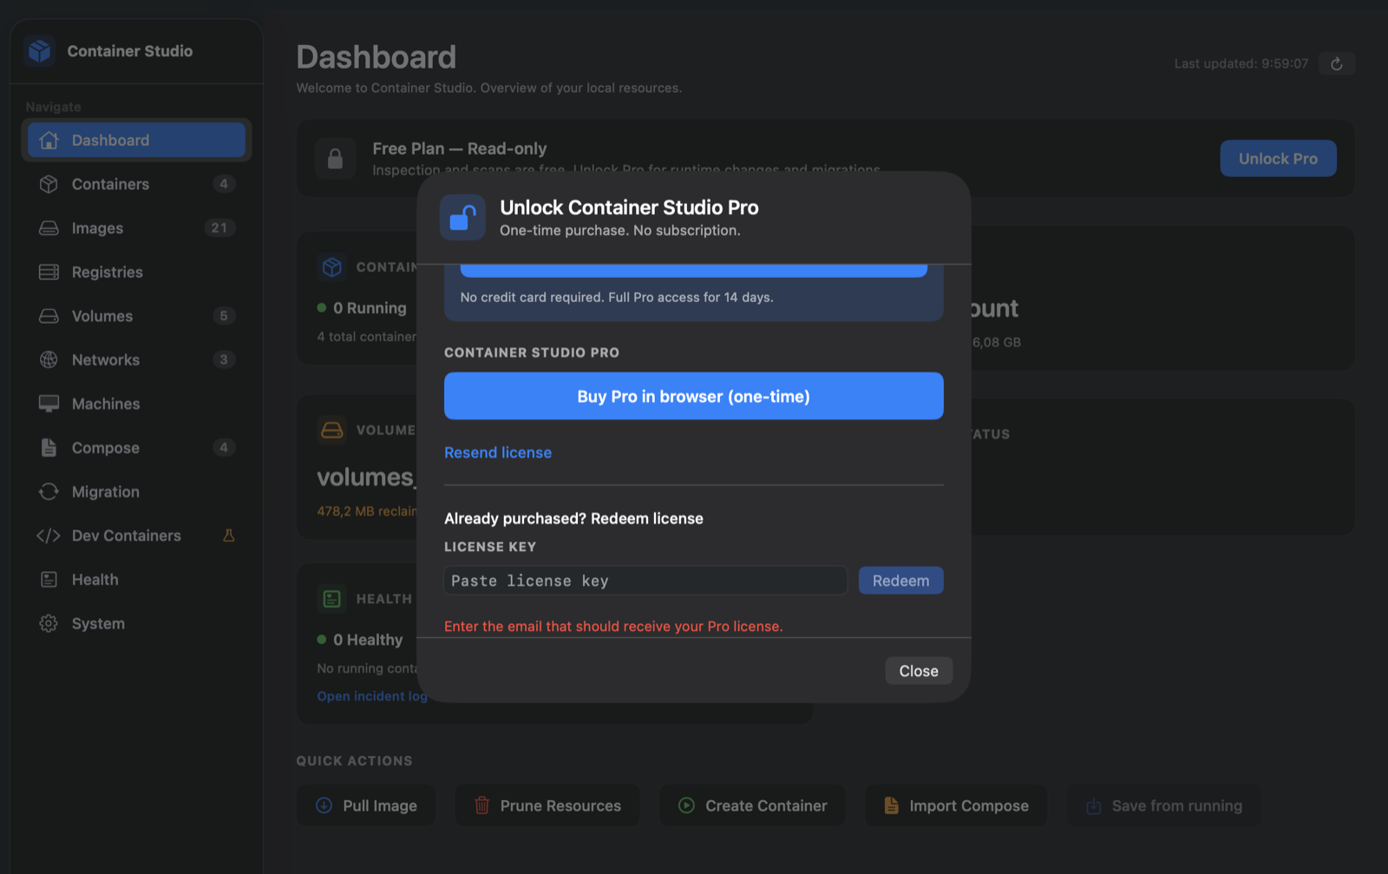1388x874 pixels.
Task: Click the '0 Running' status text
Action: click(370, 308)
